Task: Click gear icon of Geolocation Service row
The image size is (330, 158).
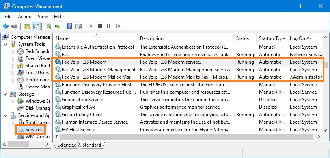Action: pyautogui.click(x=58, y=100)
